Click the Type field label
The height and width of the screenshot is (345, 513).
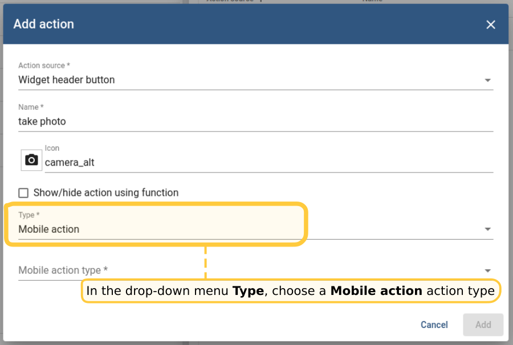coord(30,215)
